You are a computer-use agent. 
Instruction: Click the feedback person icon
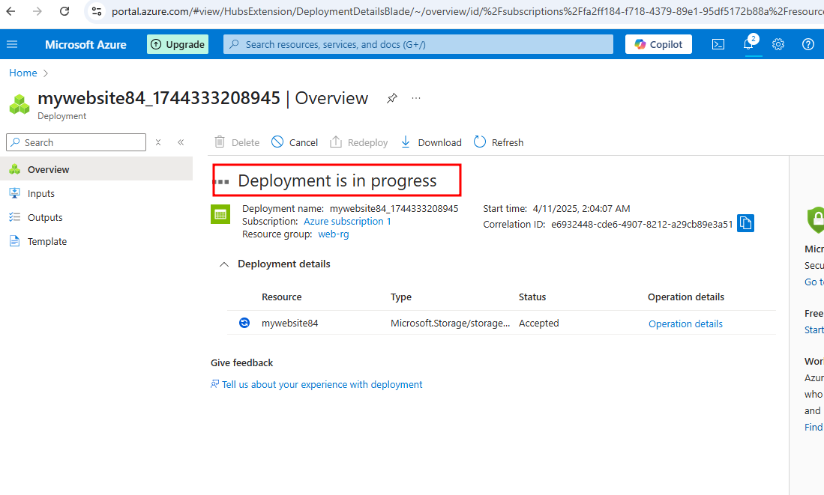[215, 384]
